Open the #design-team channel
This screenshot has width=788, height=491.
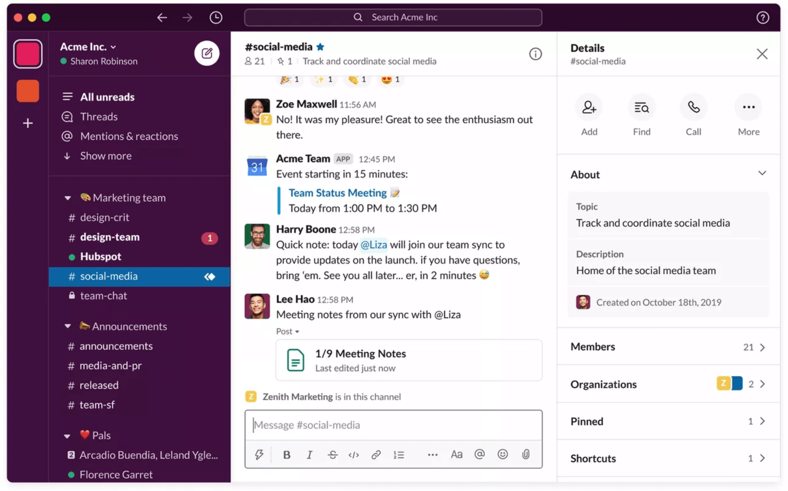109,236
